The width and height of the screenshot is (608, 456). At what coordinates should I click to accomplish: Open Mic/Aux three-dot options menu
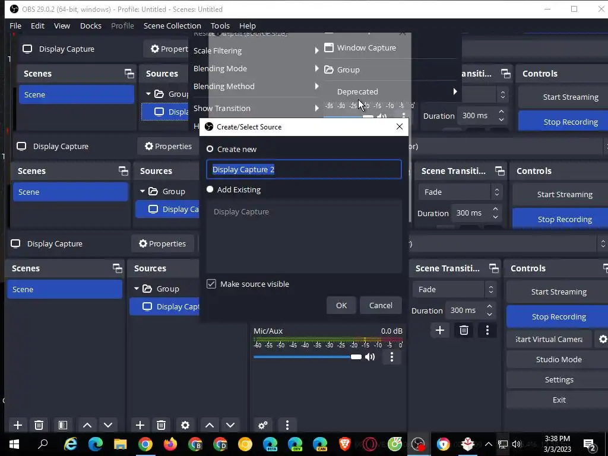[x=392, y=357]
